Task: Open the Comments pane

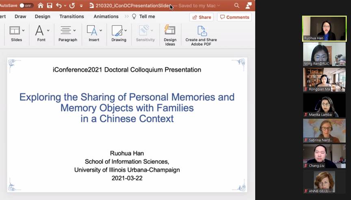Action: click(x=234, y=17)
